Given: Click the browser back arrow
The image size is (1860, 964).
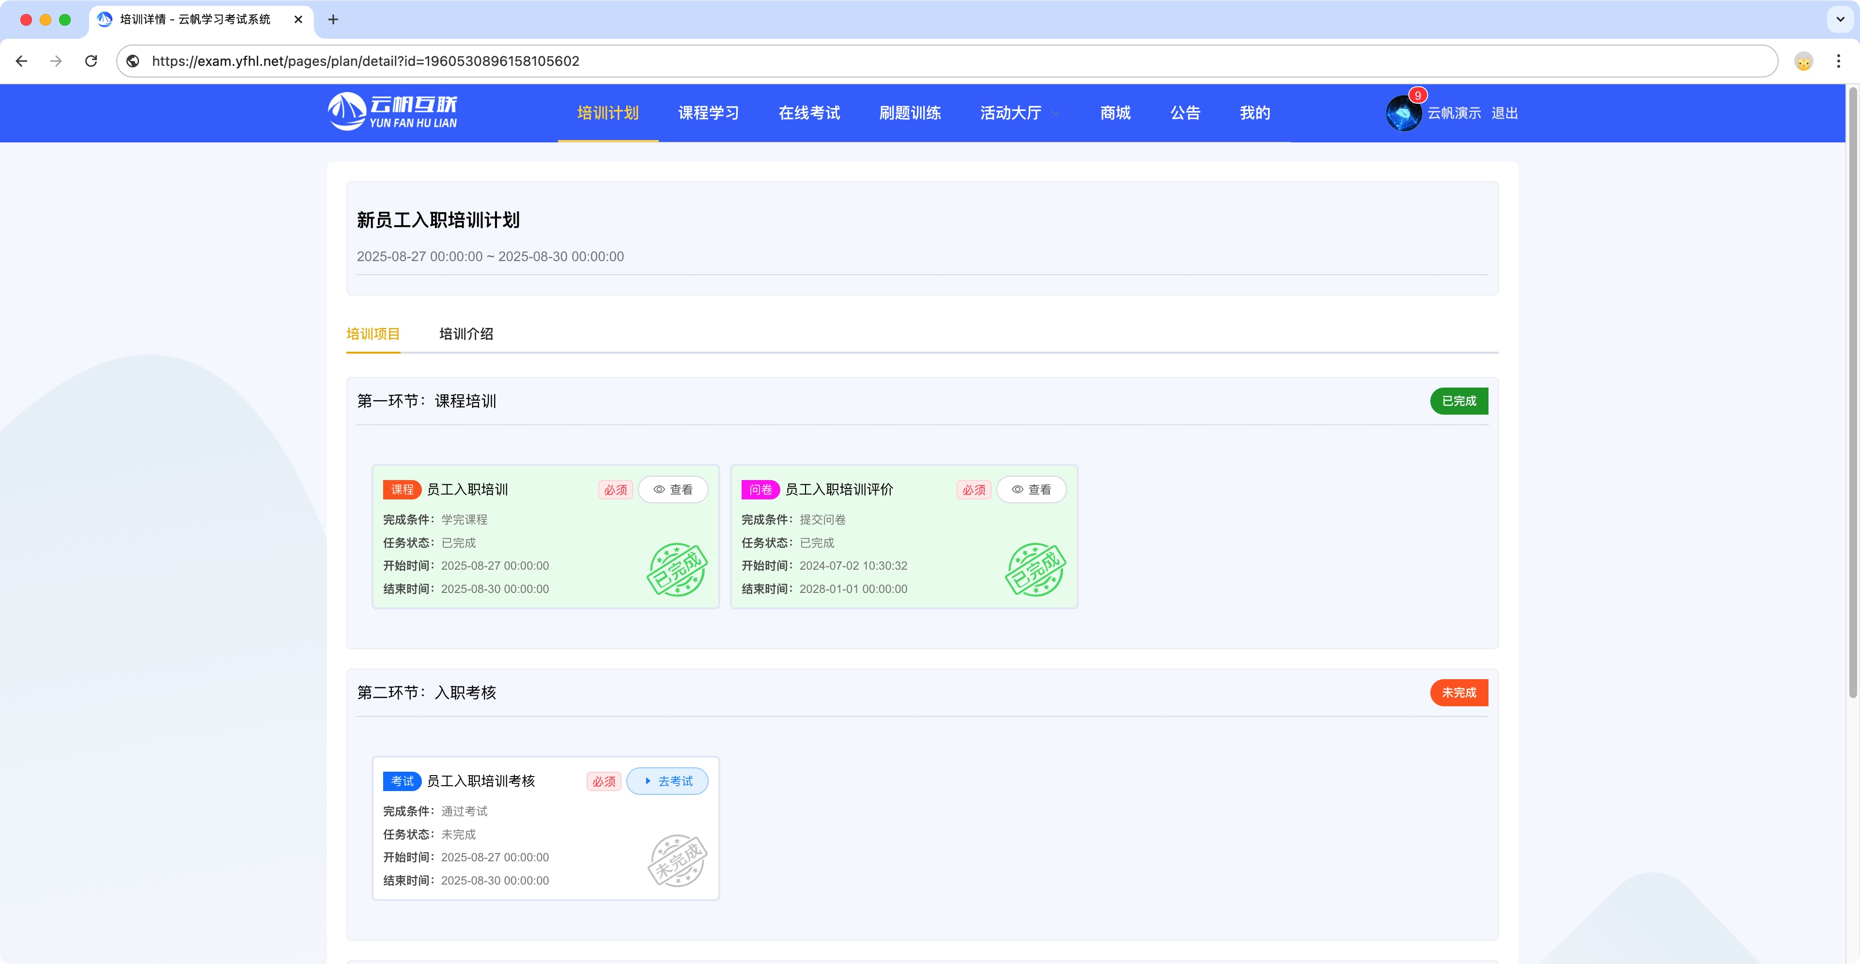Looking at the screenshot, I should [22, 62].
